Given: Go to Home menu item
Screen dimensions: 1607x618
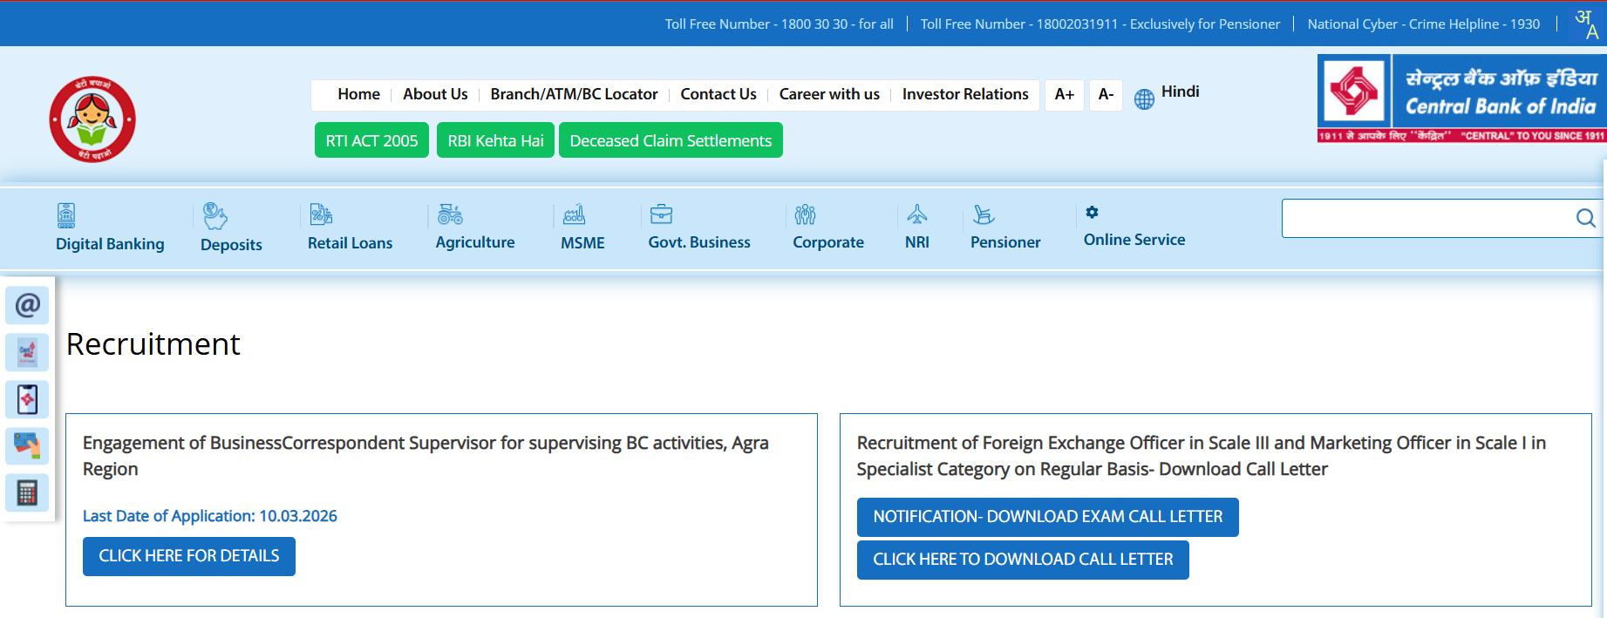Looking at the screenshot, I should 359,94.
